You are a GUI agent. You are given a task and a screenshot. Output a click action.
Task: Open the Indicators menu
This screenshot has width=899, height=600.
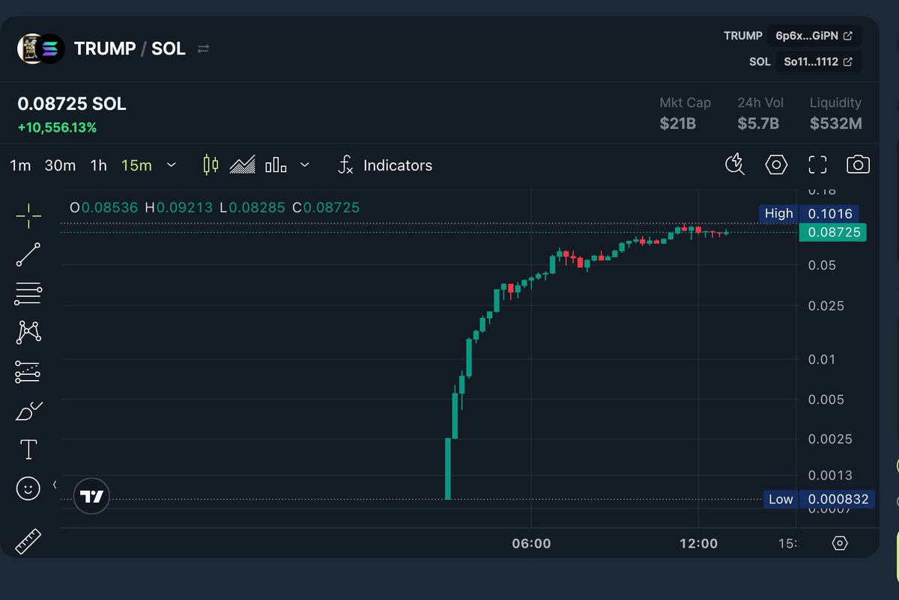click(x=385, y=165)
